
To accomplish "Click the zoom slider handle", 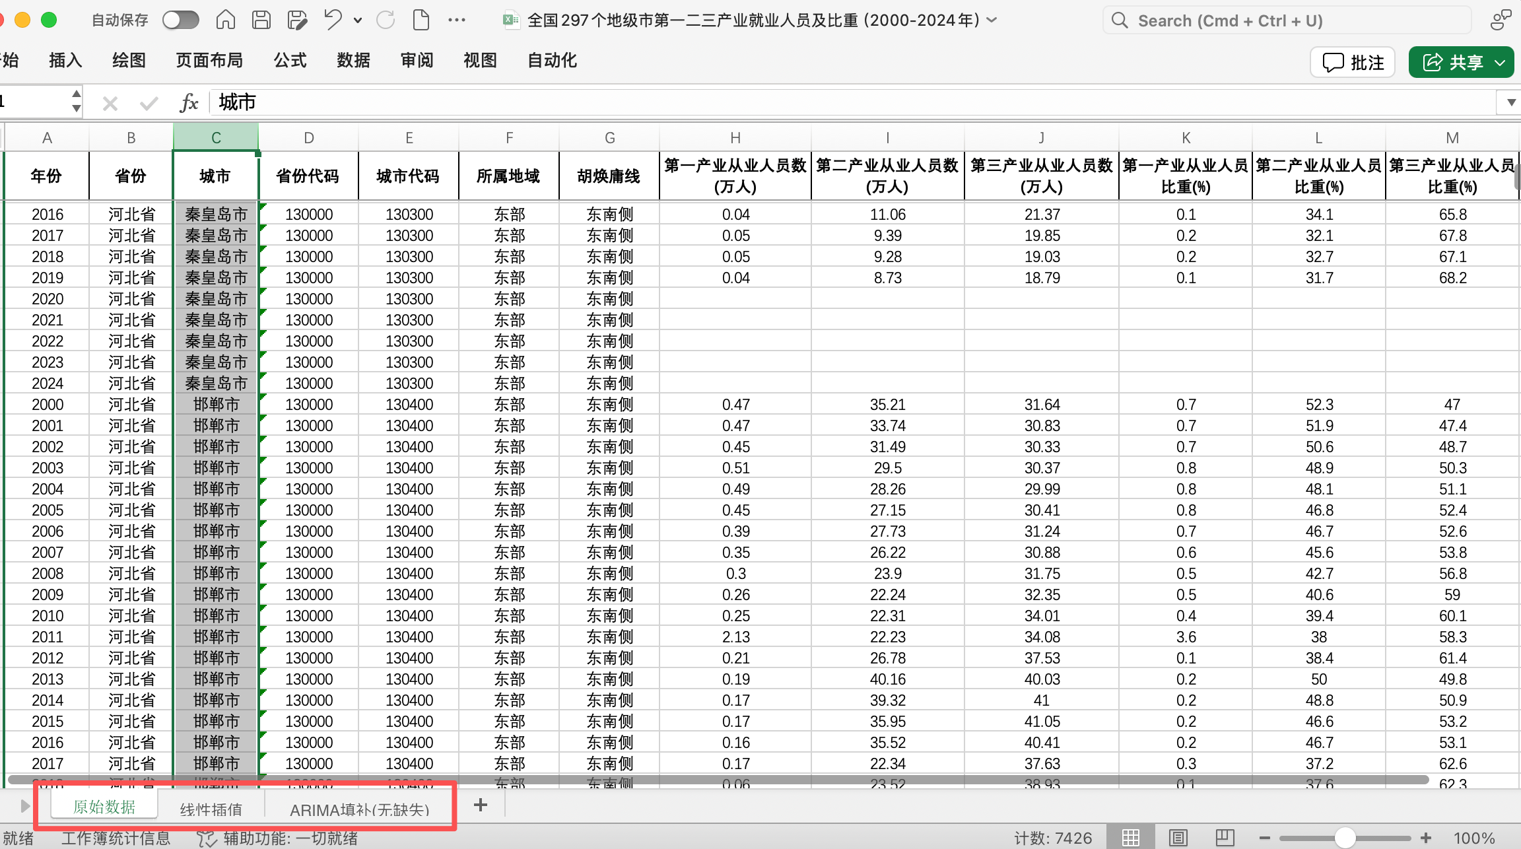I will pos(1345,838).
